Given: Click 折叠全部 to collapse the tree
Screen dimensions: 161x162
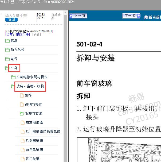Looking at the screenshot, I should (x=56, y=16).
